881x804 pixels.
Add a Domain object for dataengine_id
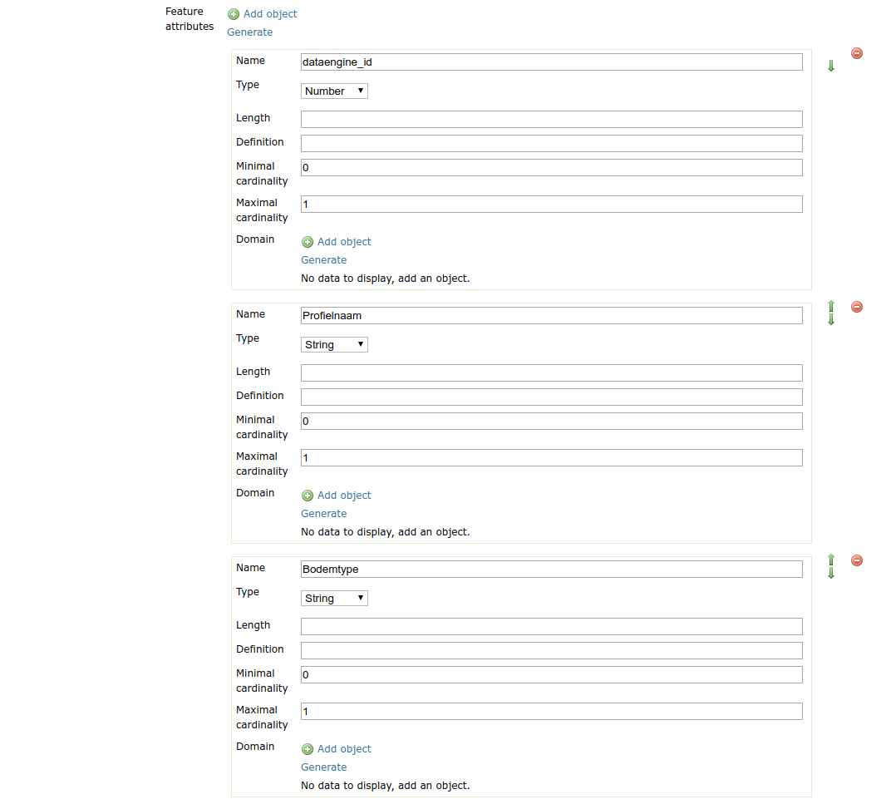[336, 242]
